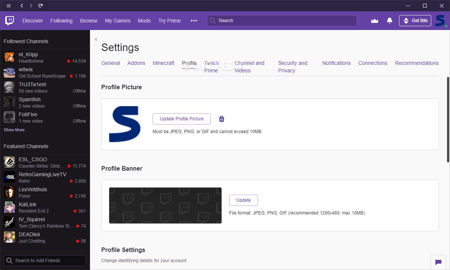Screen dimensions: 450x270
Task: Reload the page with refresh icon
Action: tap(40, 6)
